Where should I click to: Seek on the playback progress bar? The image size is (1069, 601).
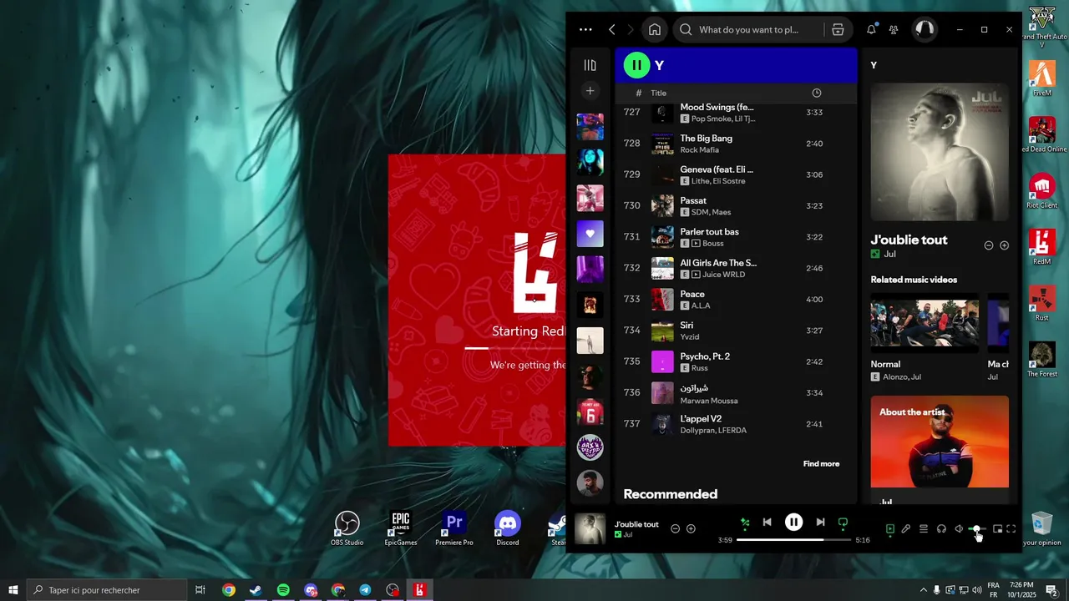[x=793, y=540]
